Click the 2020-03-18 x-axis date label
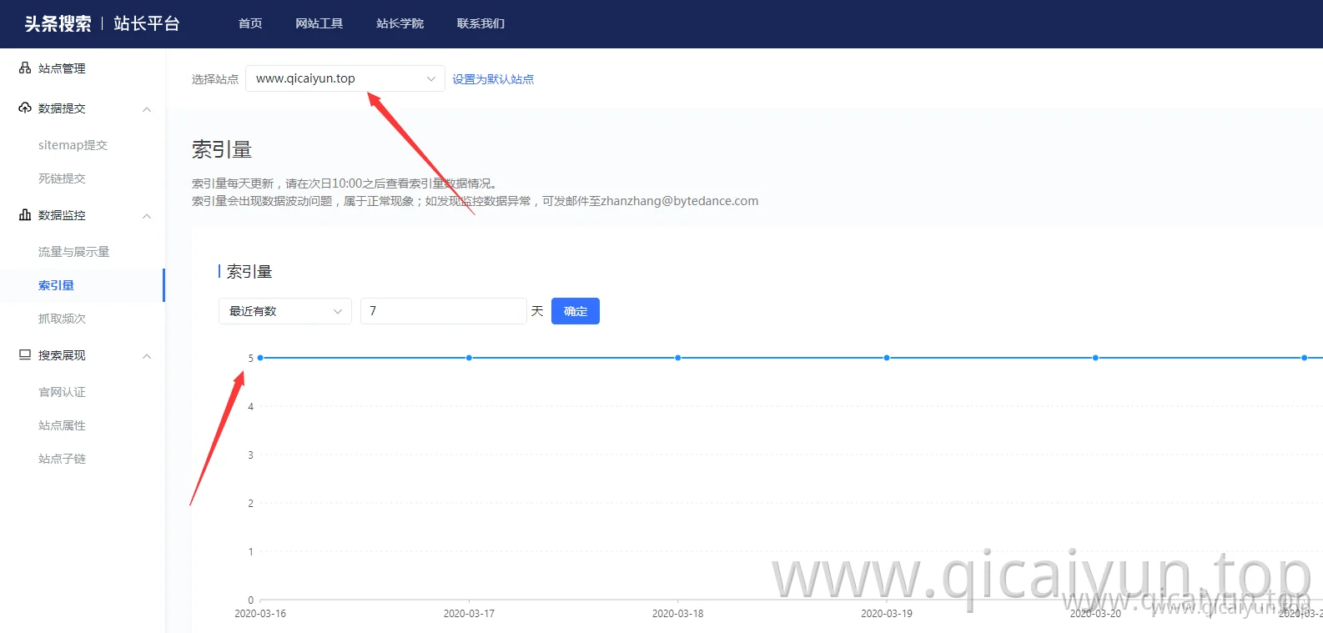This screenshot has height=633, width=1323. click(x=677, y=614)
